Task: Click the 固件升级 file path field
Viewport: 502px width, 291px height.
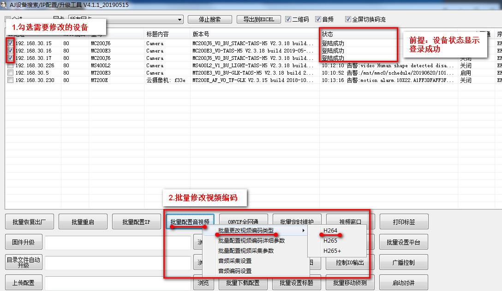Action: click(118, 242)
